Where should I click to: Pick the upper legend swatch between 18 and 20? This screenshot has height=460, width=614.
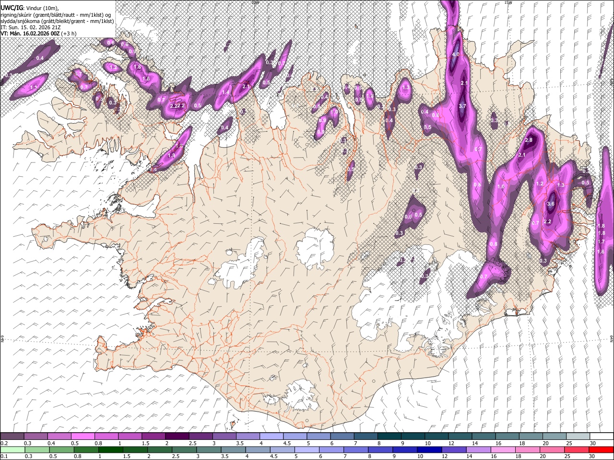click(530, 437)
